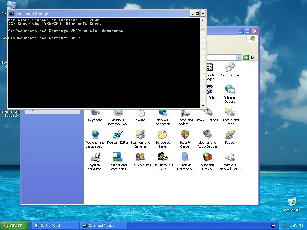Viewport: 307px width, 230px height.
Task: Click the network tray icon beside the clock
Action: click(285, 226)
